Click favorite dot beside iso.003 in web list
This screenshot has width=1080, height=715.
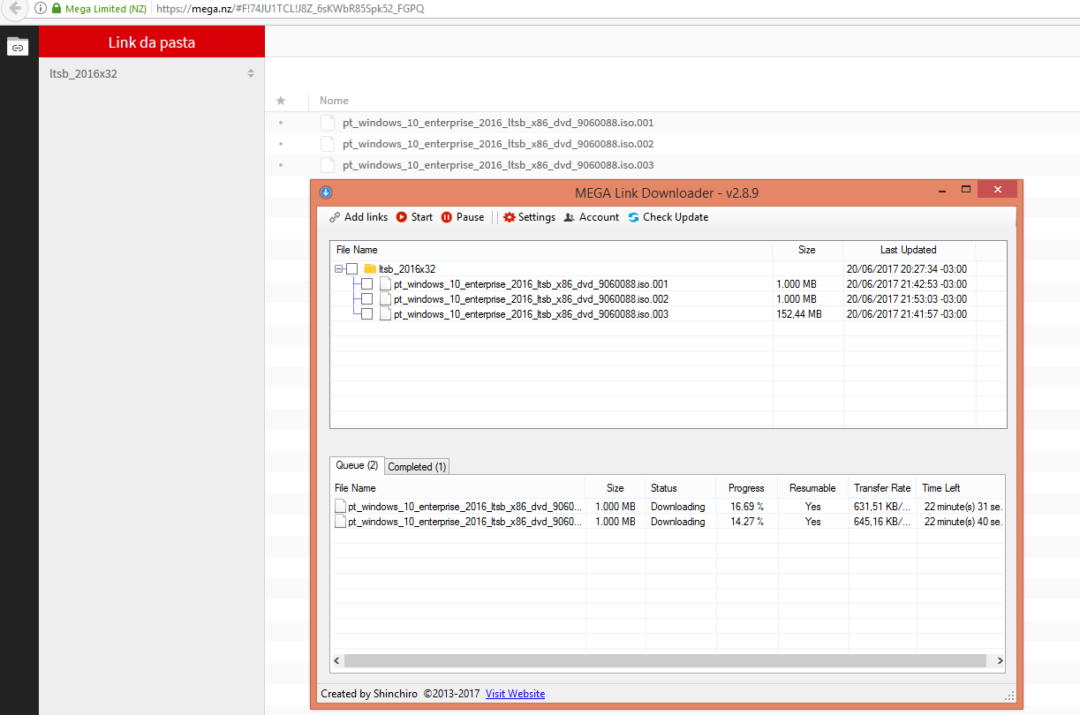coord(281,165)
